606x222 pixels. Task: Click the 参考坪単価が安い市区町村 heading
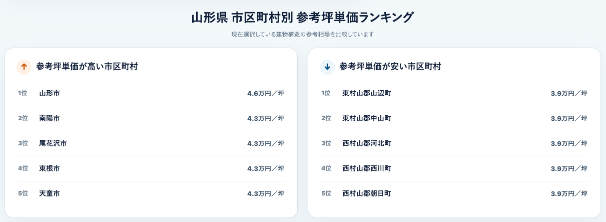point(390,67)
